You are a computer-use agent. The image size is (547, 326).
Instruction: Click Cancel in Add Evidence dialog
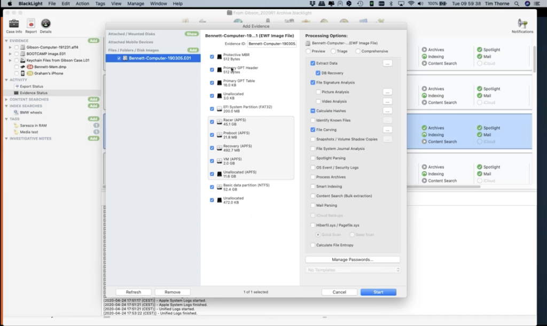(x=339, y=292)
